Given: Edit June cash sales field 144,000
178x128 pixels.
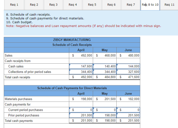Looking at the screenshot, I should click(128, 66).
